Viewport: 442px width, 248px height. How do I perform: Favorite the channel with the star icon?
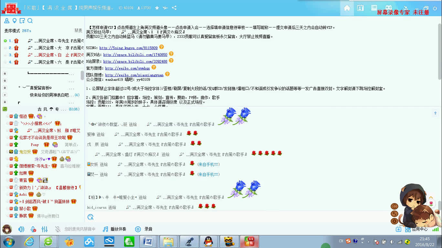click(157, 8)
